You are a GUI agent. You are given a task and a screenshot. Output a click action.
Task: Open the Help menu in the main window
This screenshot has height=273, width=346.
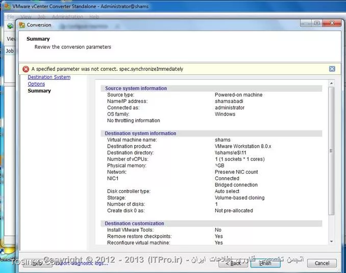click(x=94, y=17)
